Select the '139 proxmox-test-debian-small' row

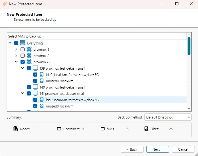tap(63, 68)
